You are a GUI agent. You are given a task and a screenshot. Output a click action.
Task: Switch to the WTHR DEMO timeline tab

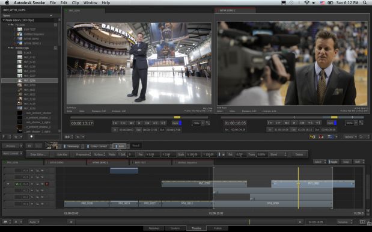tap(65, 162)
